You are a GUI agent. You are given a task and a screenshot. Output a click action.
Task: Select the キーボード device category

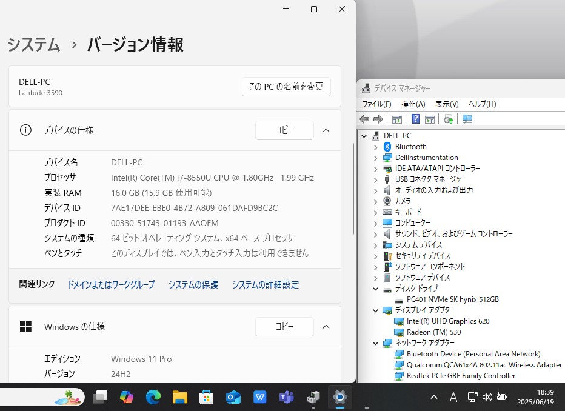click(x=408, y=212)
